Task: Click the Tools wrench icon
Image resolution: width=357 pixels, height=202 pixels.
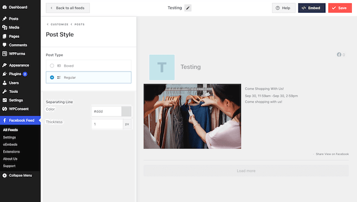Action: [x=5, y=92]
